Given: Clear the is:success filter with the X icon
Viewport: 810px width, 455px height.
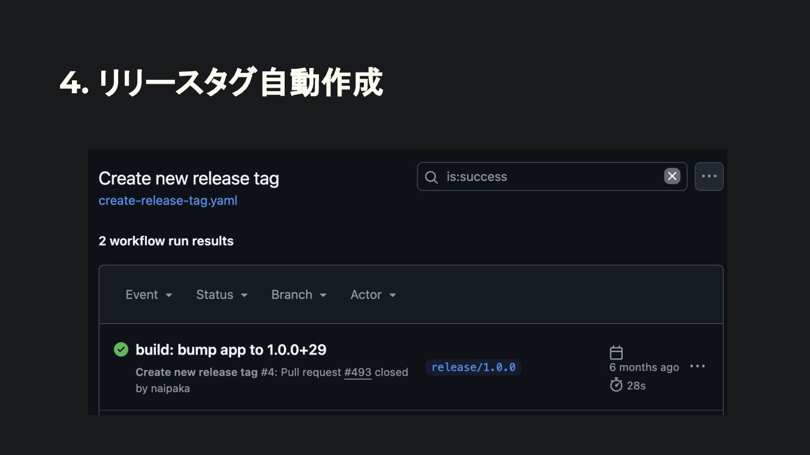Looking at the screenshot, I should coord(672,176).
